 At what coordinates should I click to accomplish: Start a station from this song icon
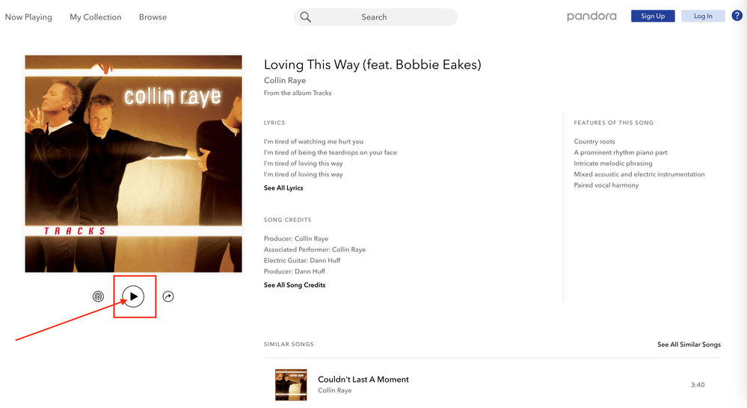[98, 297]
